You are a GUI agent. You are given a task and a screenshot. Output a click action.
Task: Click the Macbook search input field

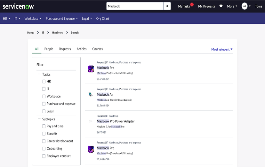[135, 6]
